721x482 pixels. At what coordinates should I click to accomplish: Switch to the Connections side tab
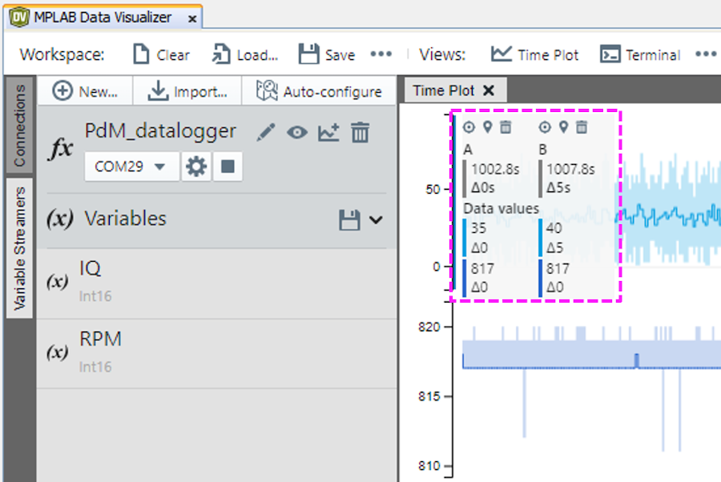point(20,125)
